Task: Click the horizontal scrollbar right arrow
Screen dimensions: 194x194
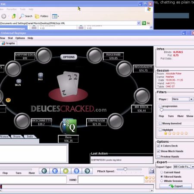Action: pyautogui.click(x=152, y=191)
